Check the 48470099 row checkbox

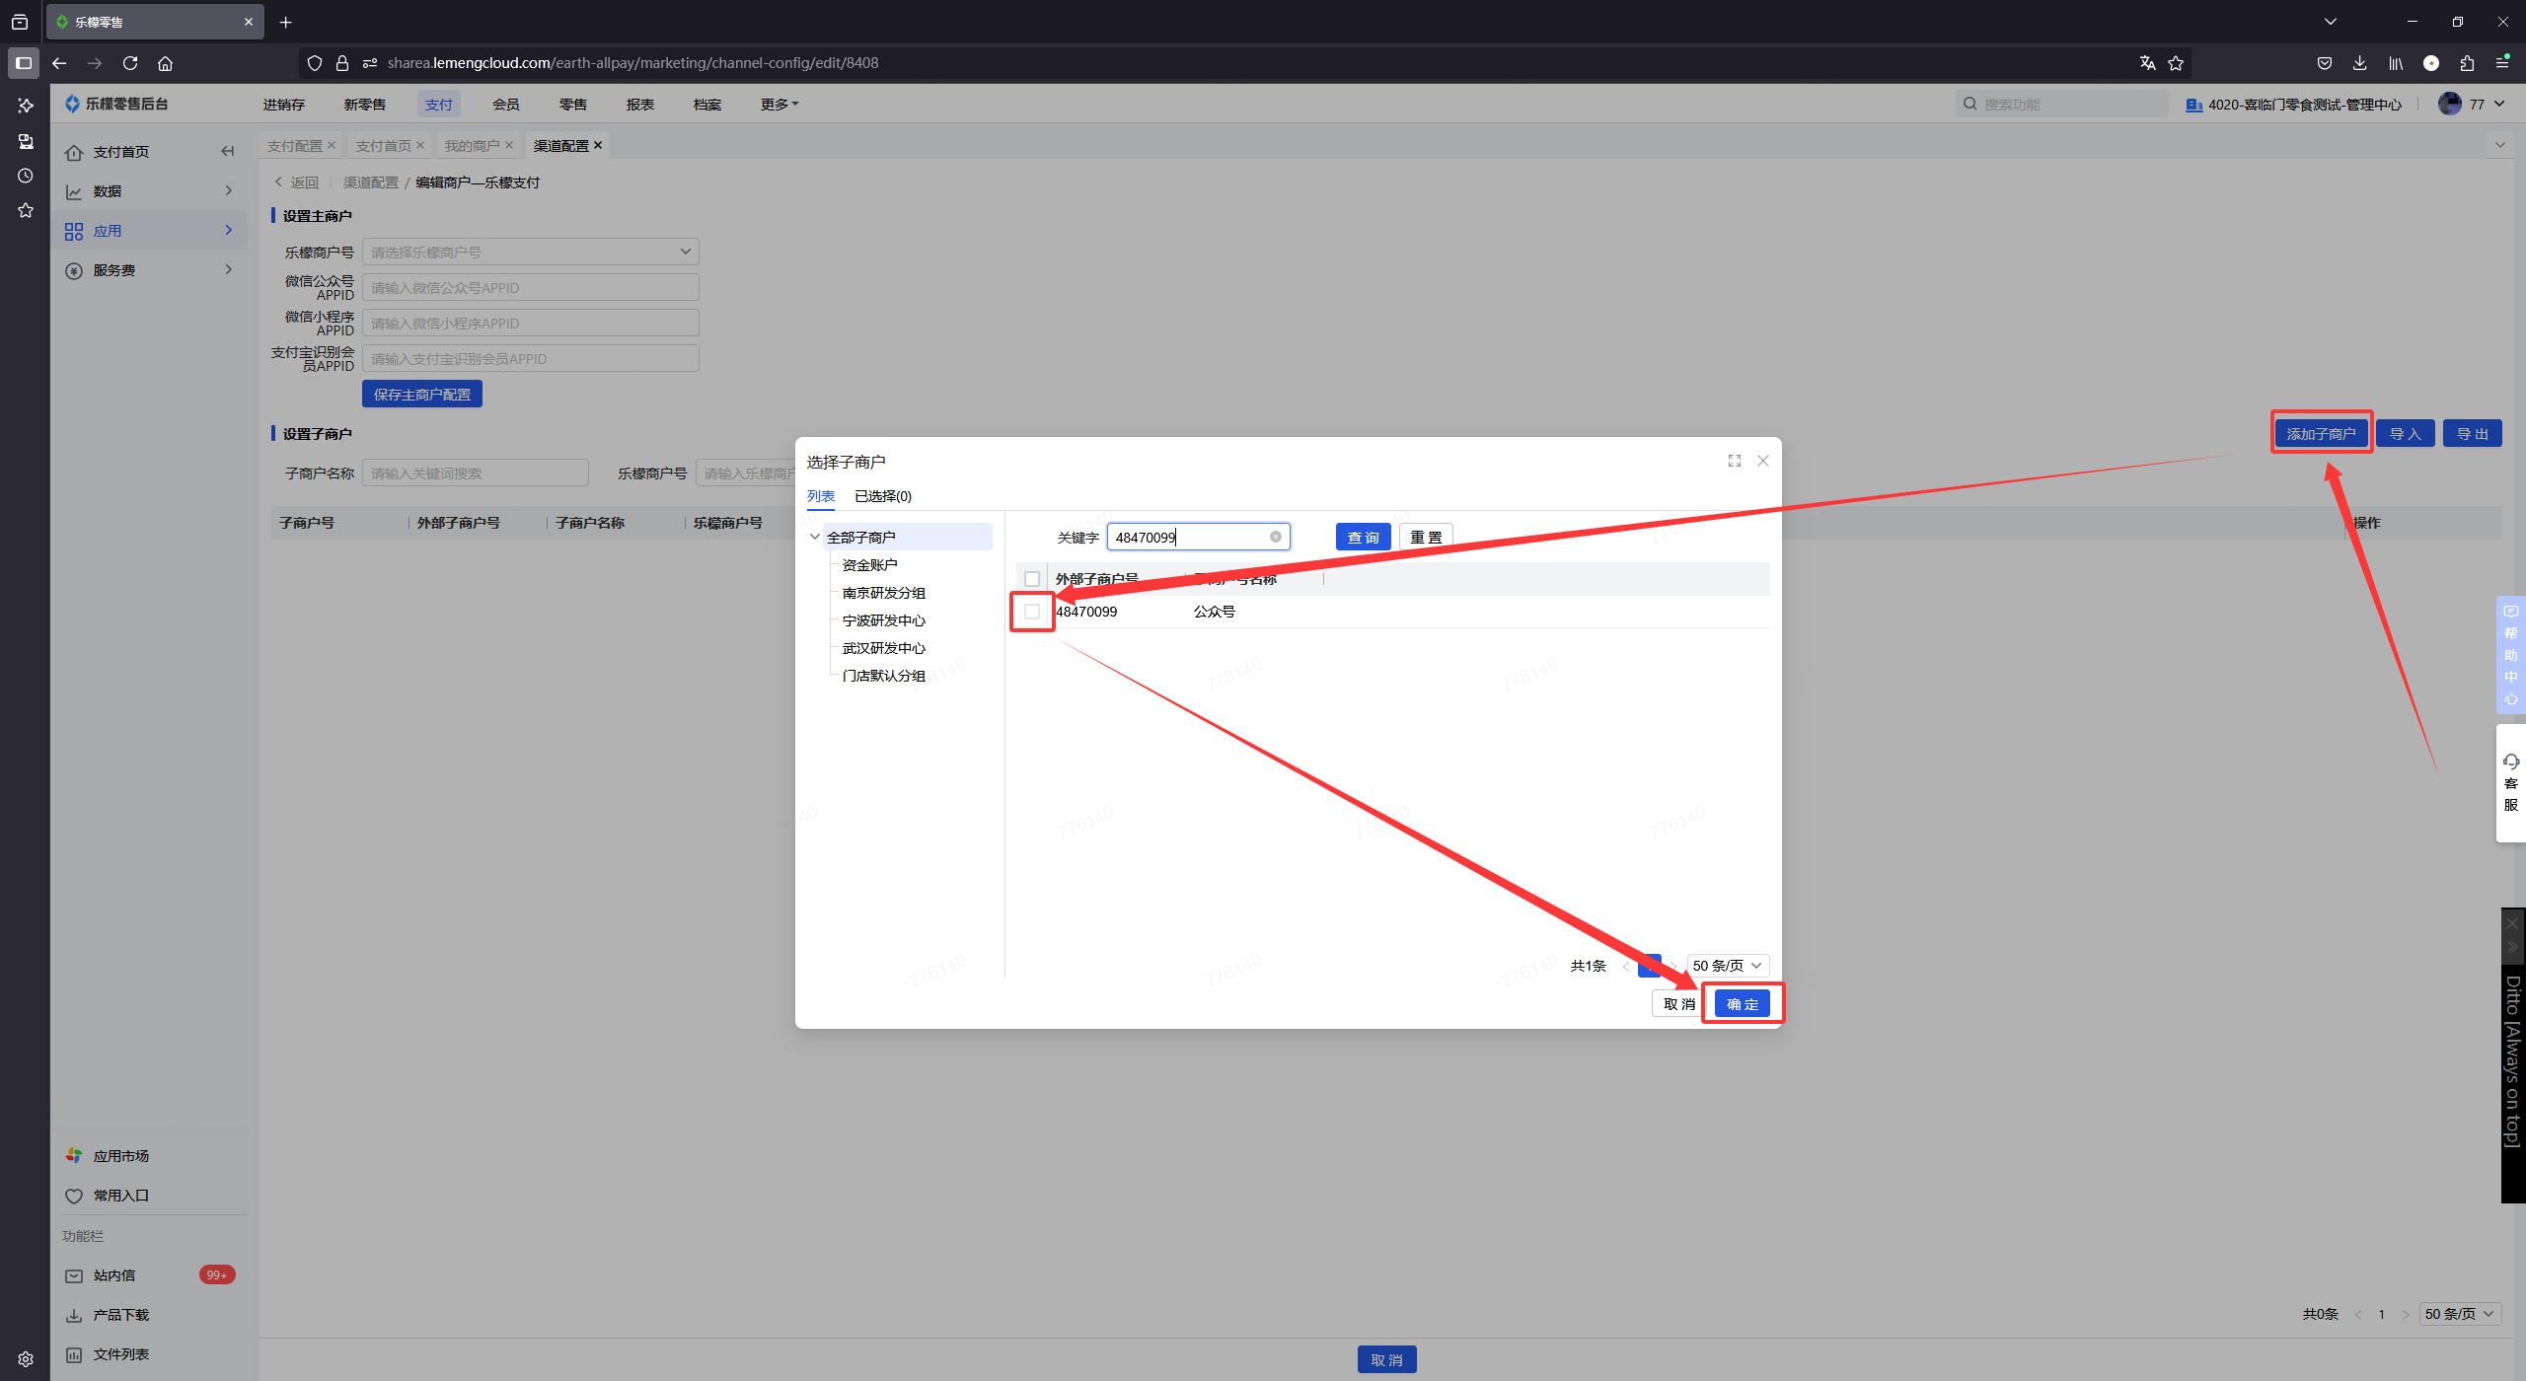pos(1032,612)
